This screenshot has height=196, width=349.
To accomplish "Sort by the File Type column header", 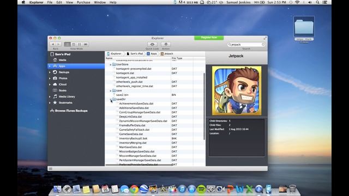I will pyautogui.click(x=182, y=58).
